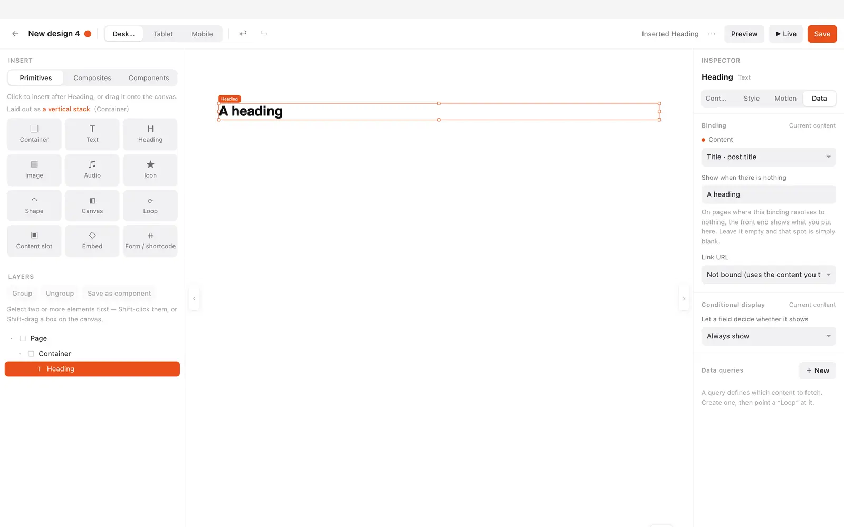Open the Style inspector tab
The image size is (844, 527).
(x=752, y=99)
